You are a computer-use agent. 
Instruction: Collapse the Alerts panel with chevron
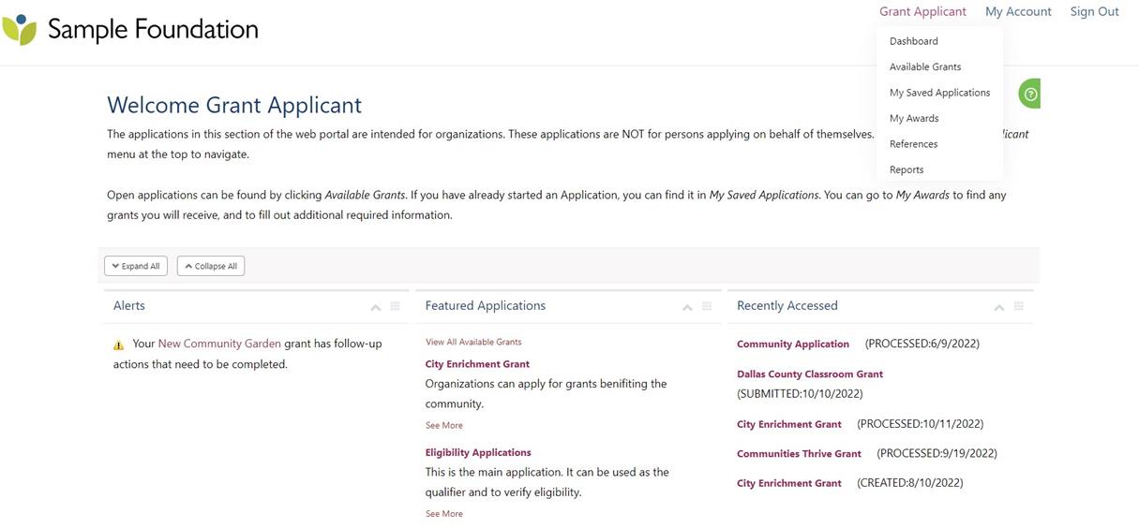click(x=375, y=307)
